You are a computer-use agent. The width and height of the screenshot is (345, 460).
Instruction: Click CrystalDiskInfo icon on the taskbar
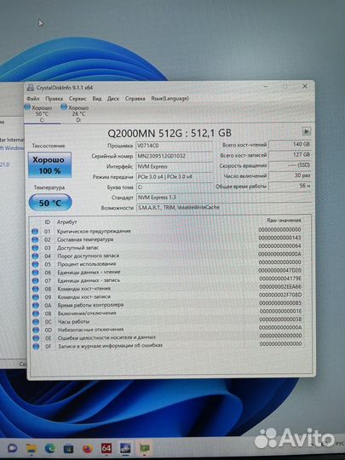(125, 448)
